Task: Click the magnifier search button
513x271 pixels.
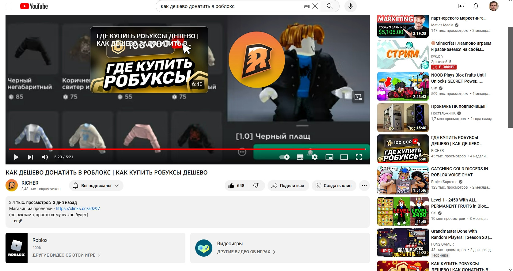Action: pos(330,6)
